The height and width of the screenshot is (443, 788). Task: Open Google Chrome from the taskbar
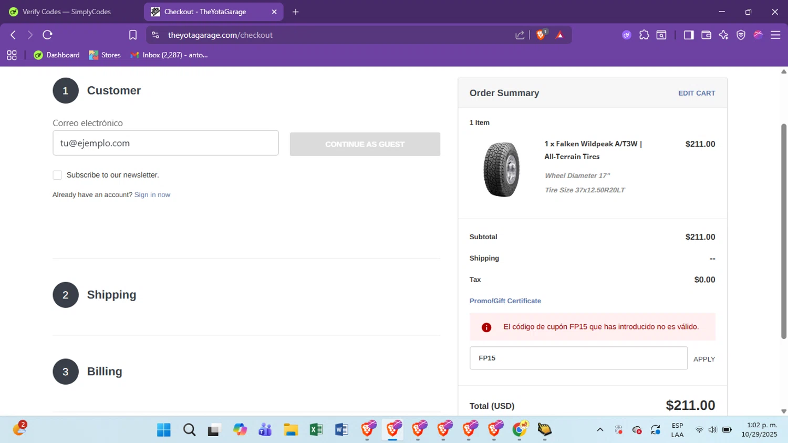pyautogui.click(x=520, y=430)
